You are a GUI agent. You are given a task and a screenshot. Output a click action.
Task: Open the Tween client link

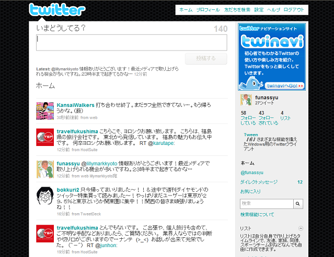[251, 134]
